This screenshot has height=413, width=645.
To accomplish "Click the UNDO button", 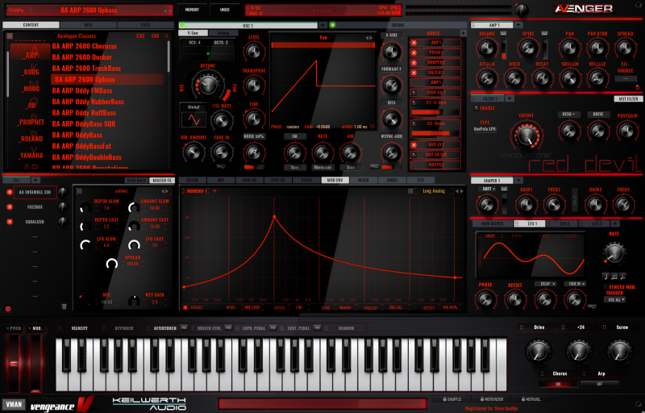I will pos(225,10).
